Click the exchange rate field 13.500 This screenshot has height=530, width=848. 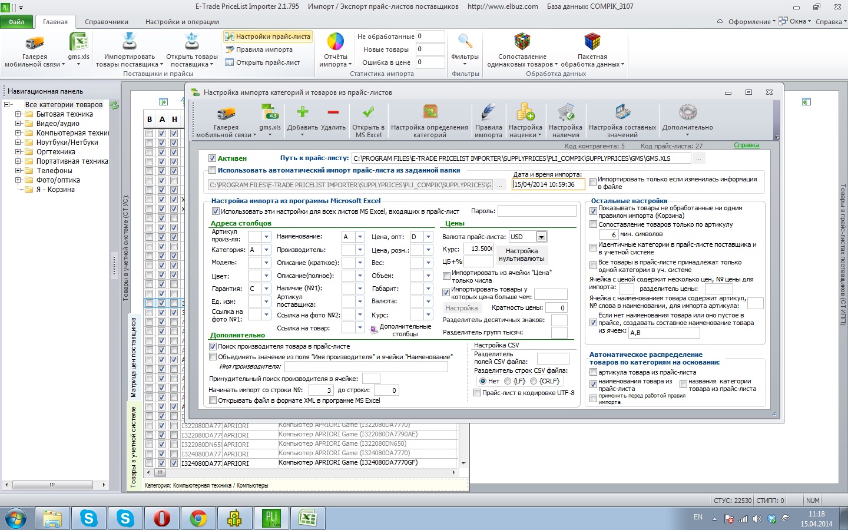(479, 249)
